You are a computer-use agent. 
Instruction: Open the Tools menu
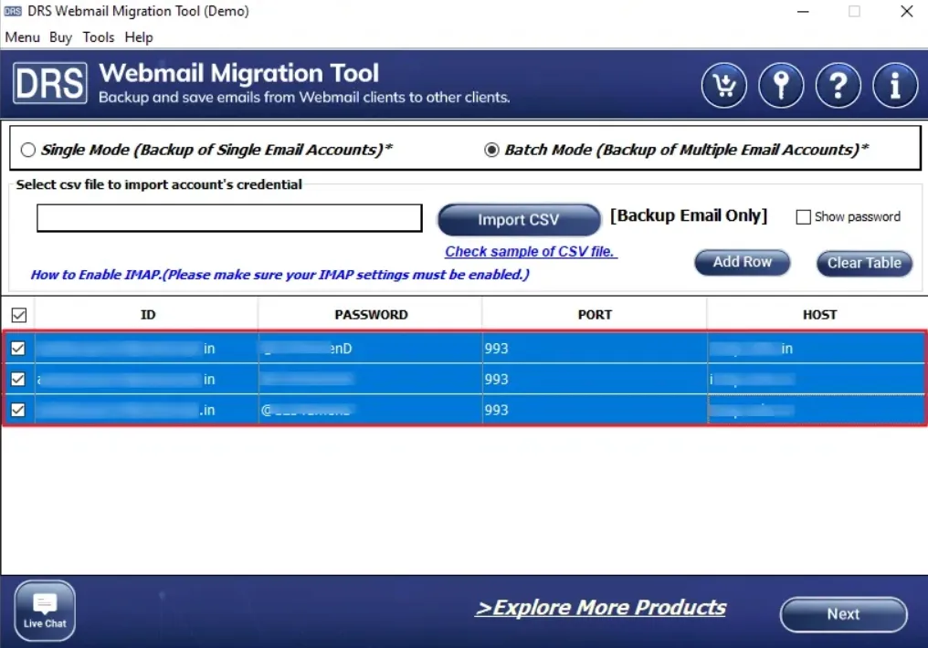98,37
